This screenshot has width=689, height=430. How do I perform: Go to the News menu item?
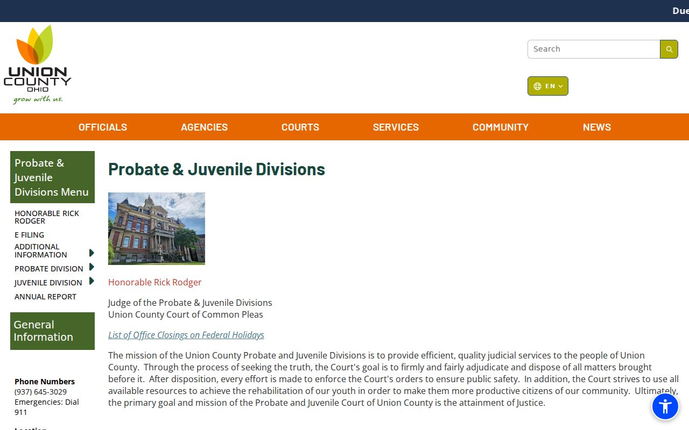coord(597,127)
